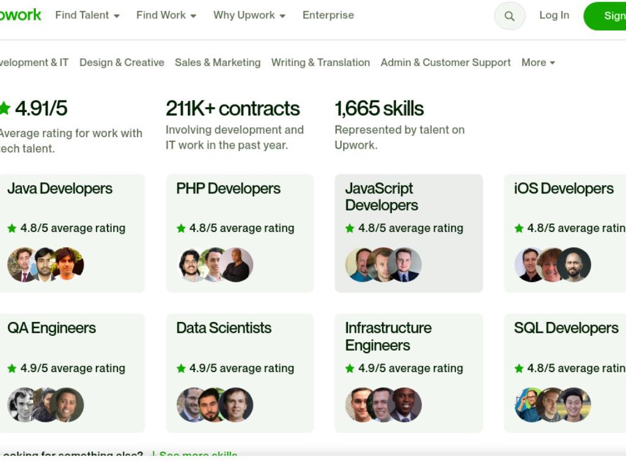The height and width of the screenshot is (470, 626).
Task: Click the green star beside 4.91/5
Action: (4, 108)
